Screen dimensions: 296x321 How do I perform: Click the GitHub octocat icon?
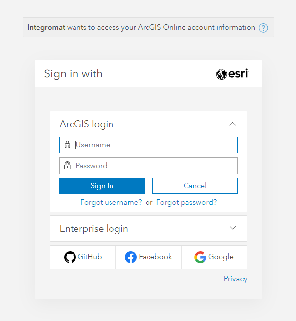pyautogui.click(x=70, y=257)
